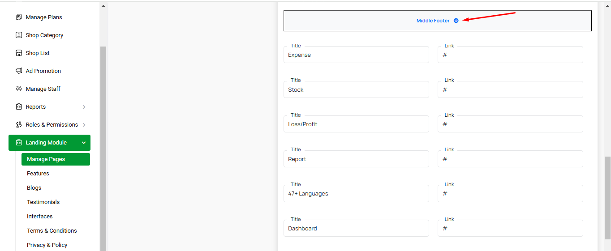Go to the Blogs page
Image resolution: width=611 pixels, height=251 pixels.
tap(34, 188)
